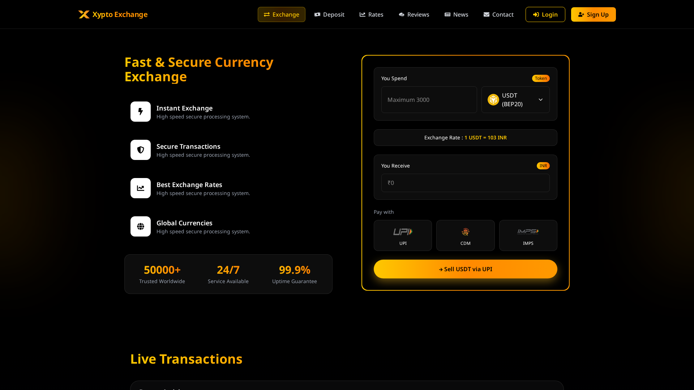Click the Instant Exchange lightning bolt icon
694x390 pixels.
click(x=140, y=112)
